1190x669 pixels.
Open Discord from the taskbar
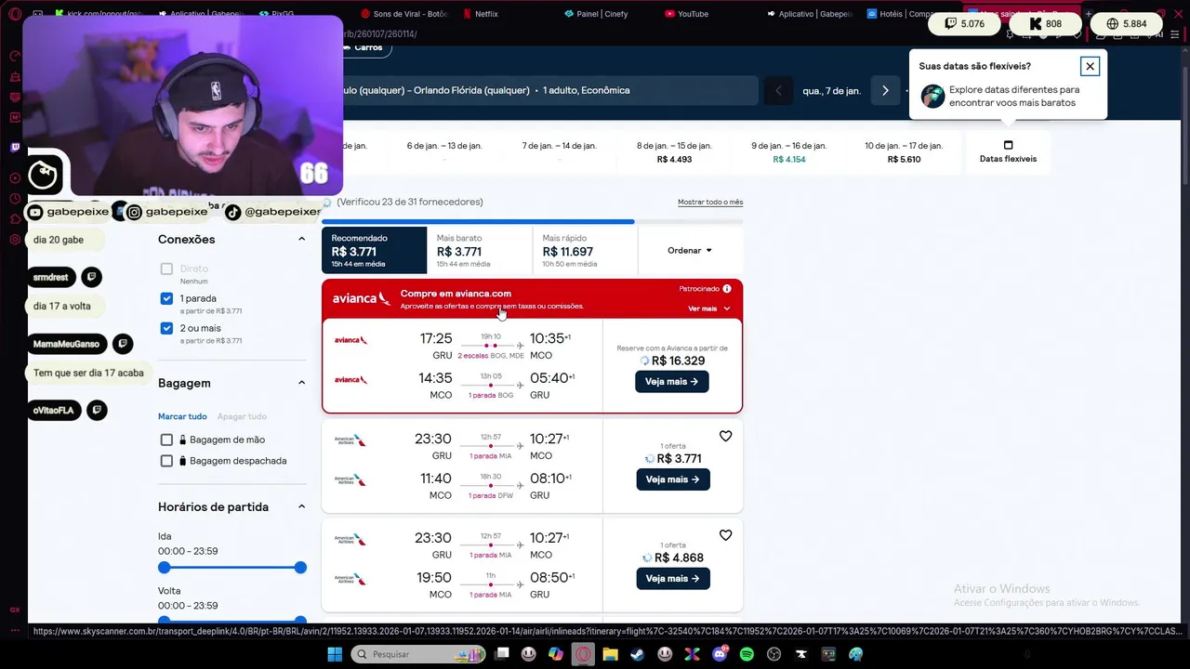(720, 654)
